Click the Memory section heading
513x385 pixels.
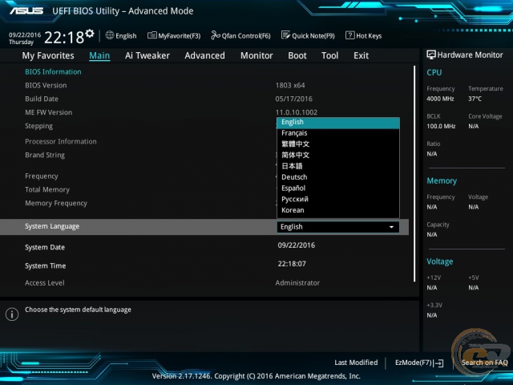(442, 181)
